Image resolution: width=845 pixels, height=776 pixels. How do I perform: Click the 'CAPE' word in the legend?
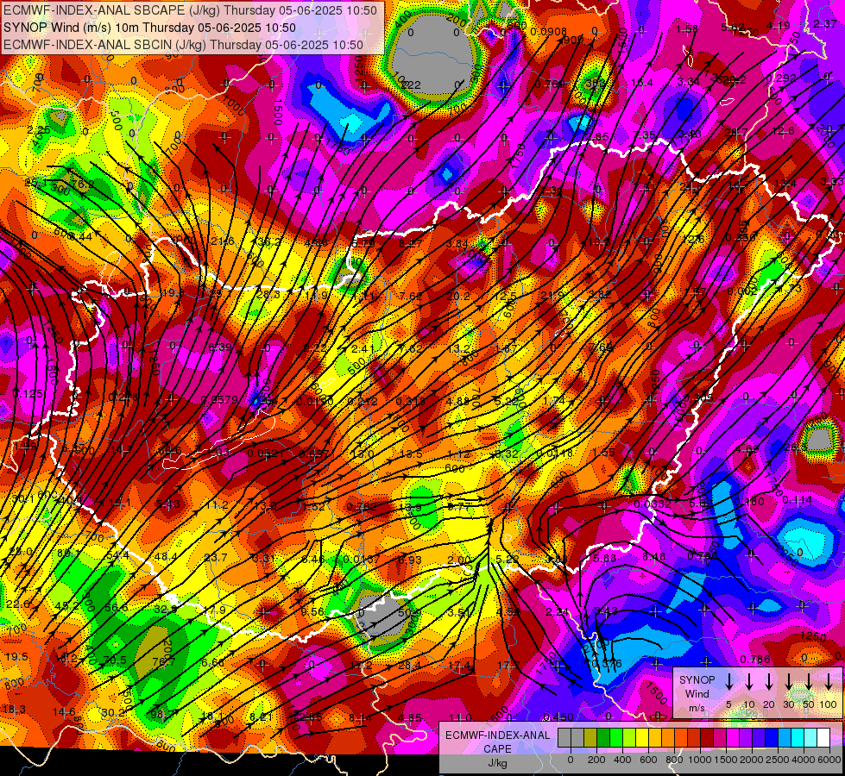[x=497, y=749]
